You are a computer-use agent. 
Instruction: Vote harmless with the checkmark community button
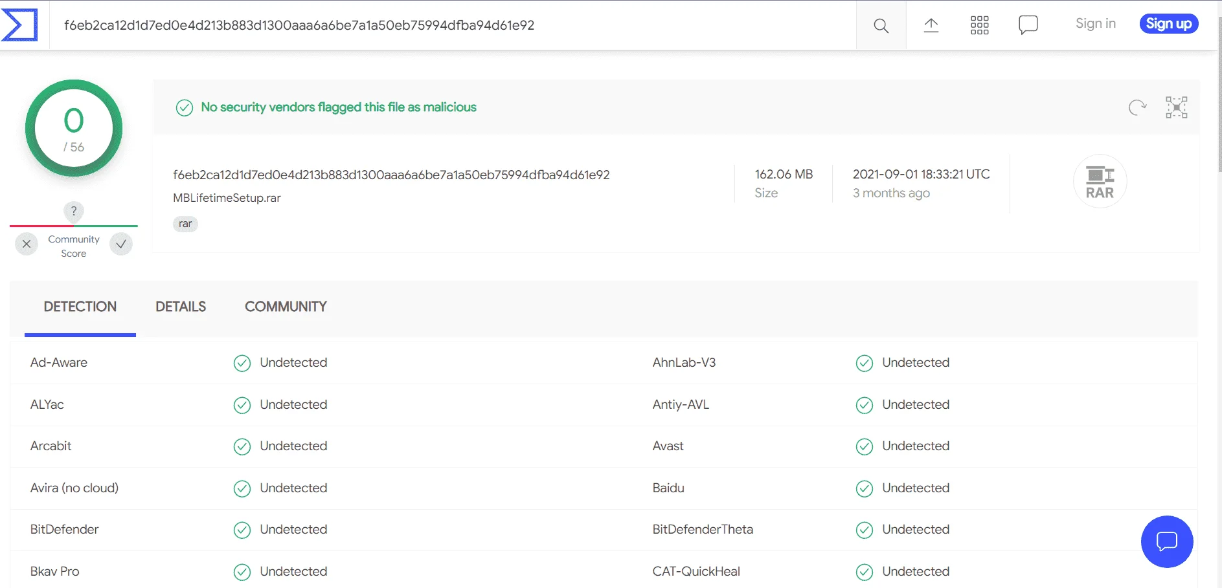pos(121,244)
